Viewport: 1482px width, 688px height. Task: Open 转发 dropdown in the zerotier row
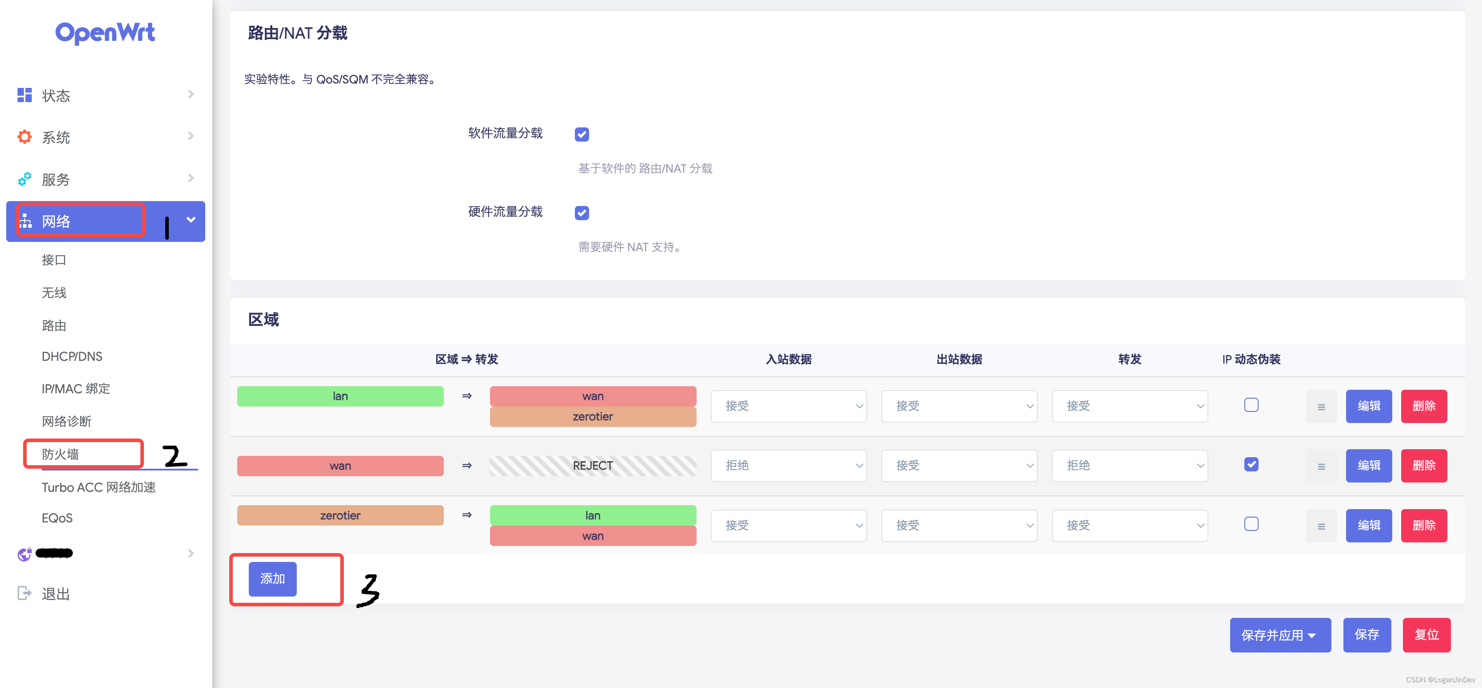point(1130,526)
